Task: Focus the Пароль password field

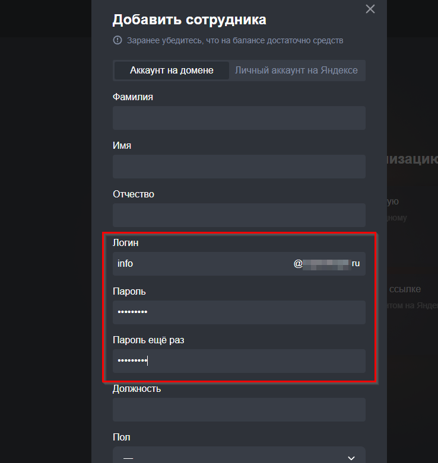Action: pos(239,312)
